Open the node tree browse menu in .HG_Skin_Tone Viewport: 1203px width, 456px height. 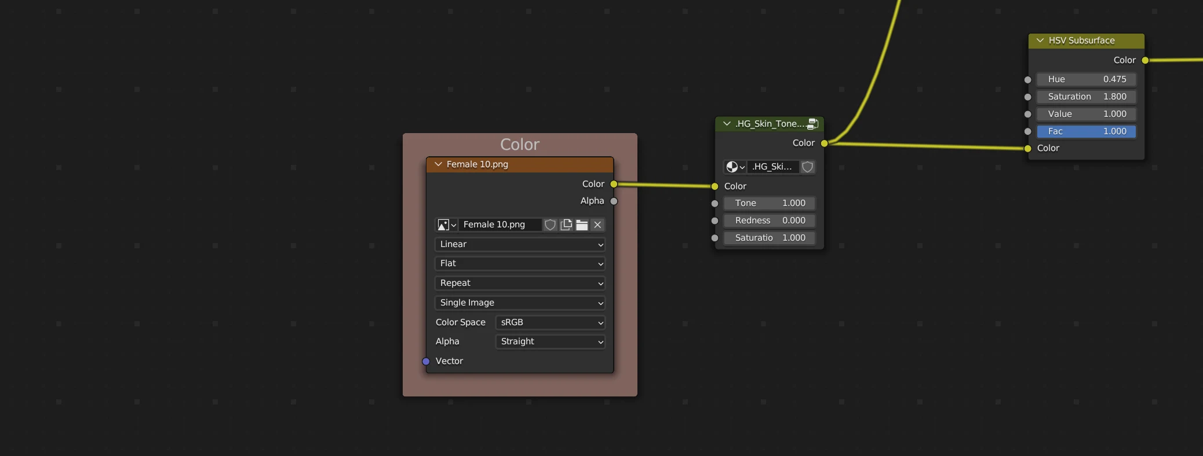[735, 167]
